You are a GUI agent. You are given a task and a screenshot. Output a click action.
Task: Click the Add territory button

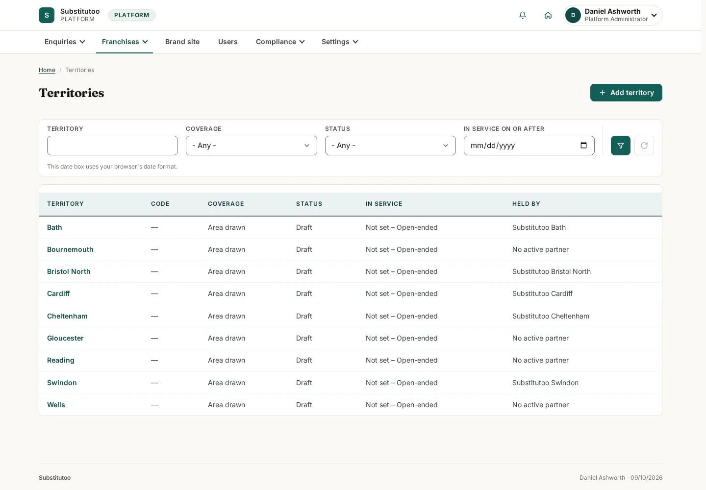tap(626, 93)
